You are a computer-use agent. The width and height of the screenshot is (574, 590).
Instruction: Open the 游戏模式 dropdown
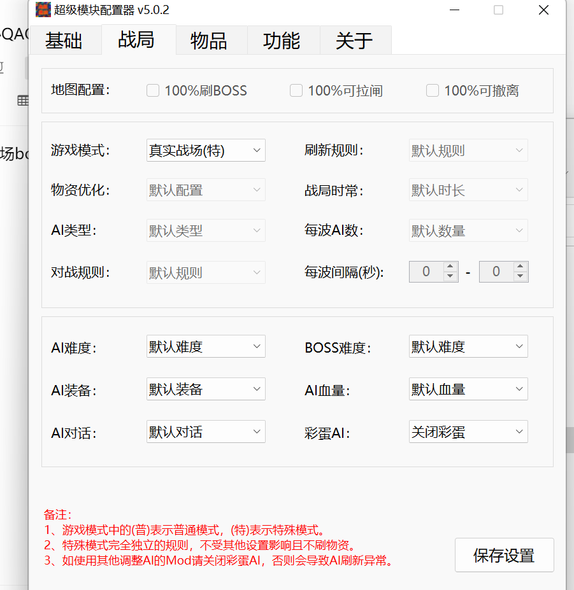pos(205,150)
